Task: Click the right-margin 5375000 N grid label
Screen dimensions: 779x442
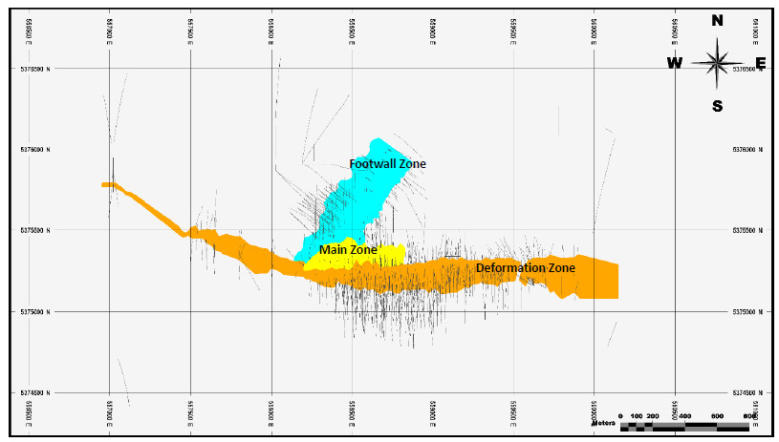Action: point(747,312)
